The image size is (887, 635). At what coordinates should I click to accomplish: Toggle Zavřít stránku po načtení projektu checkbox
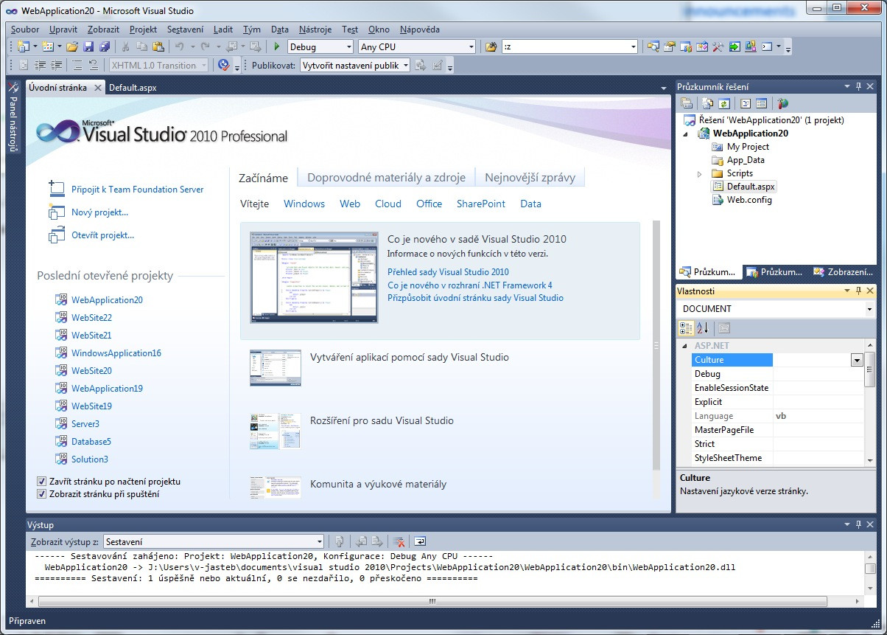coord(41,481)
